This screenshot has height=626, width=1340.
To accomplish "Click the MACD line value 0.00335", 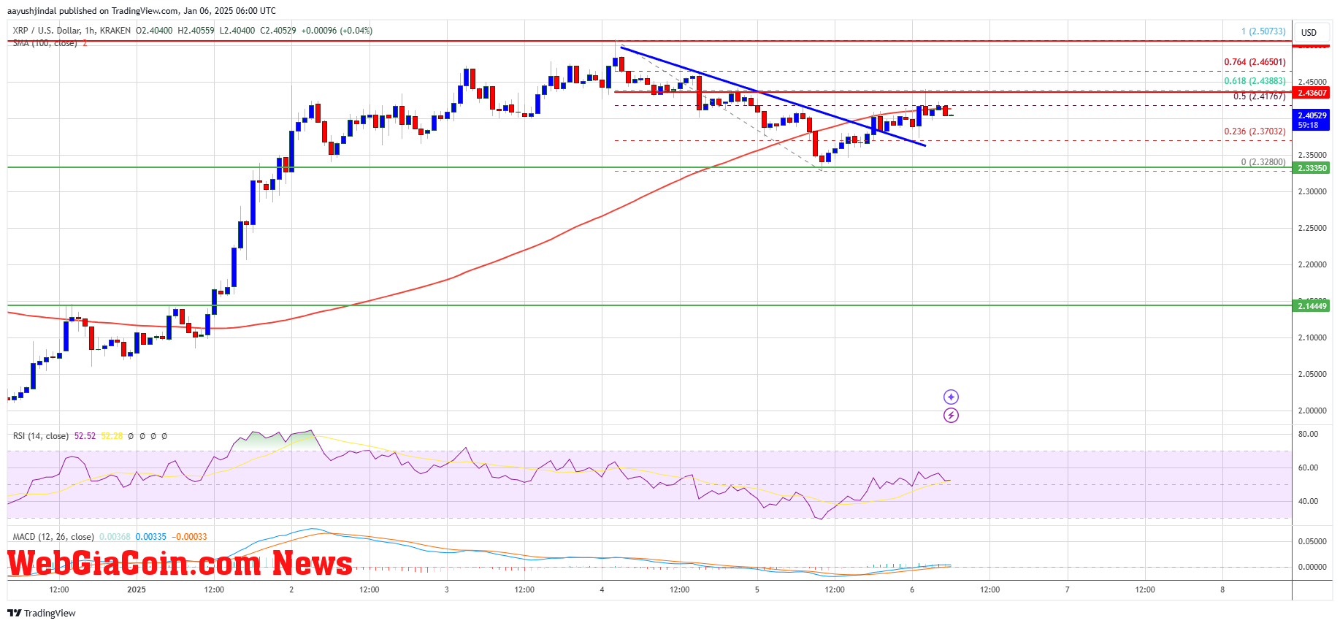I will point(151,537).
